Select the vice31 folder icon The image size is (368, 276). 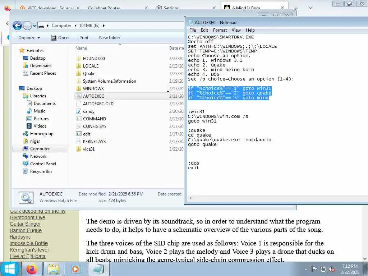coord(79,149)
